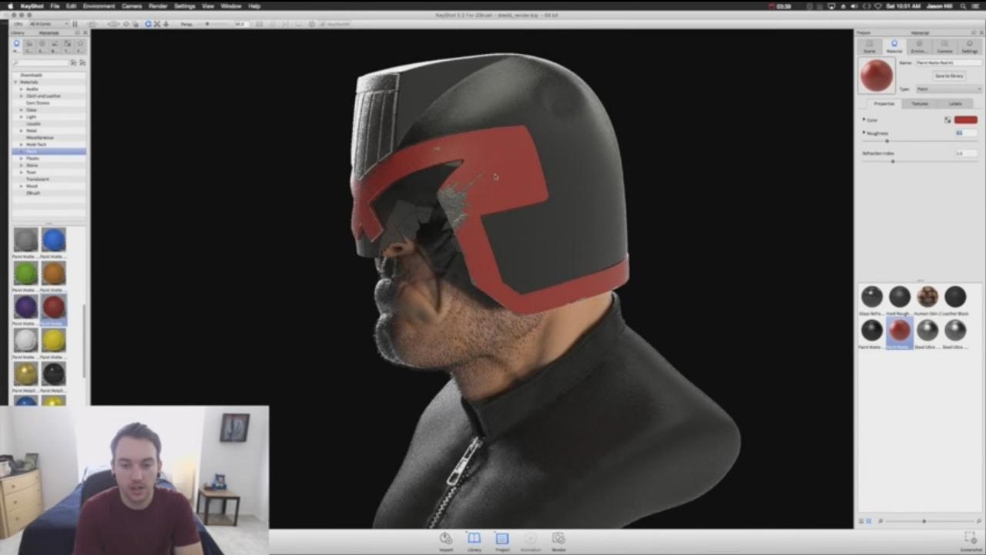Screen dimensions: 986x555
Task: Switch to the Textures material tab
Action: click(x=920, y=103)
